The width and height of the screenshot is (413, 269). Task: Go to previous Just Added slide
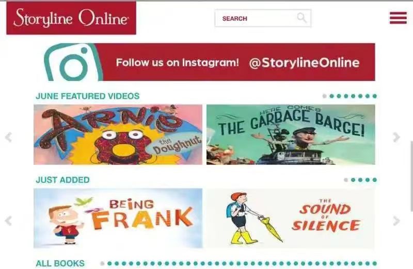click(8, 221)
